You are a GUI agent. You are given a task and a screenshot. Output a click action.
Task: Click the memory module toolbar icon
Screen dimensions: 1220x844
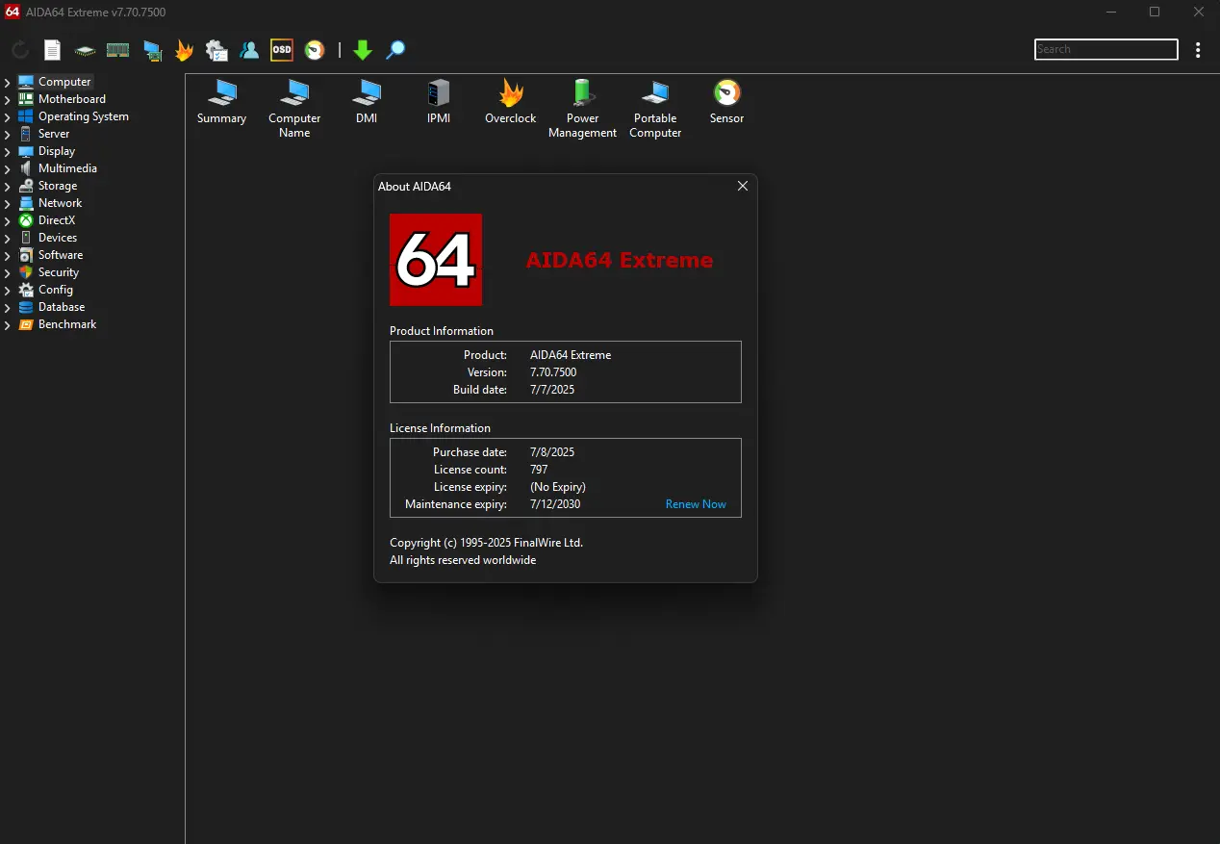pos(118,50)
